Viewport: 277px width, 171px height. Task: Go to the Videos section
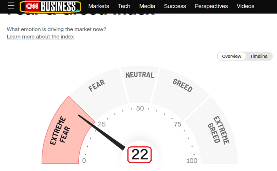click(245, 6)
